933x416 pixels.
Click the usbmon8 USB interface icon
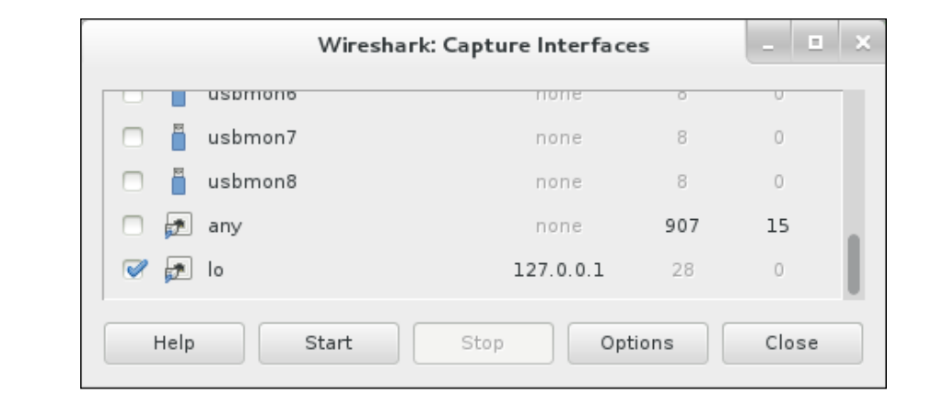178,181
